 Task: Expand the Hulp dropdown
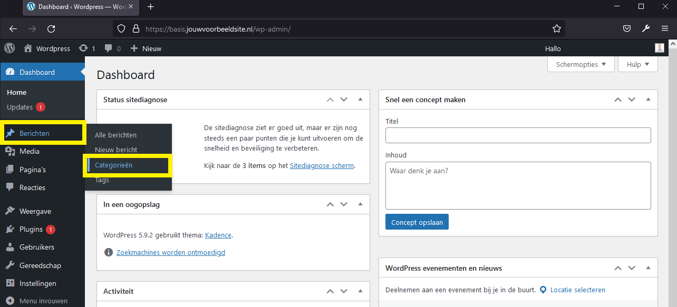637,64
